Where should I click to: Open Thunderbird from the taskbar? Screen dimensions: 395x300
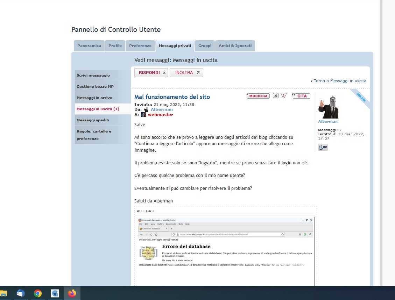coord(21,293)
